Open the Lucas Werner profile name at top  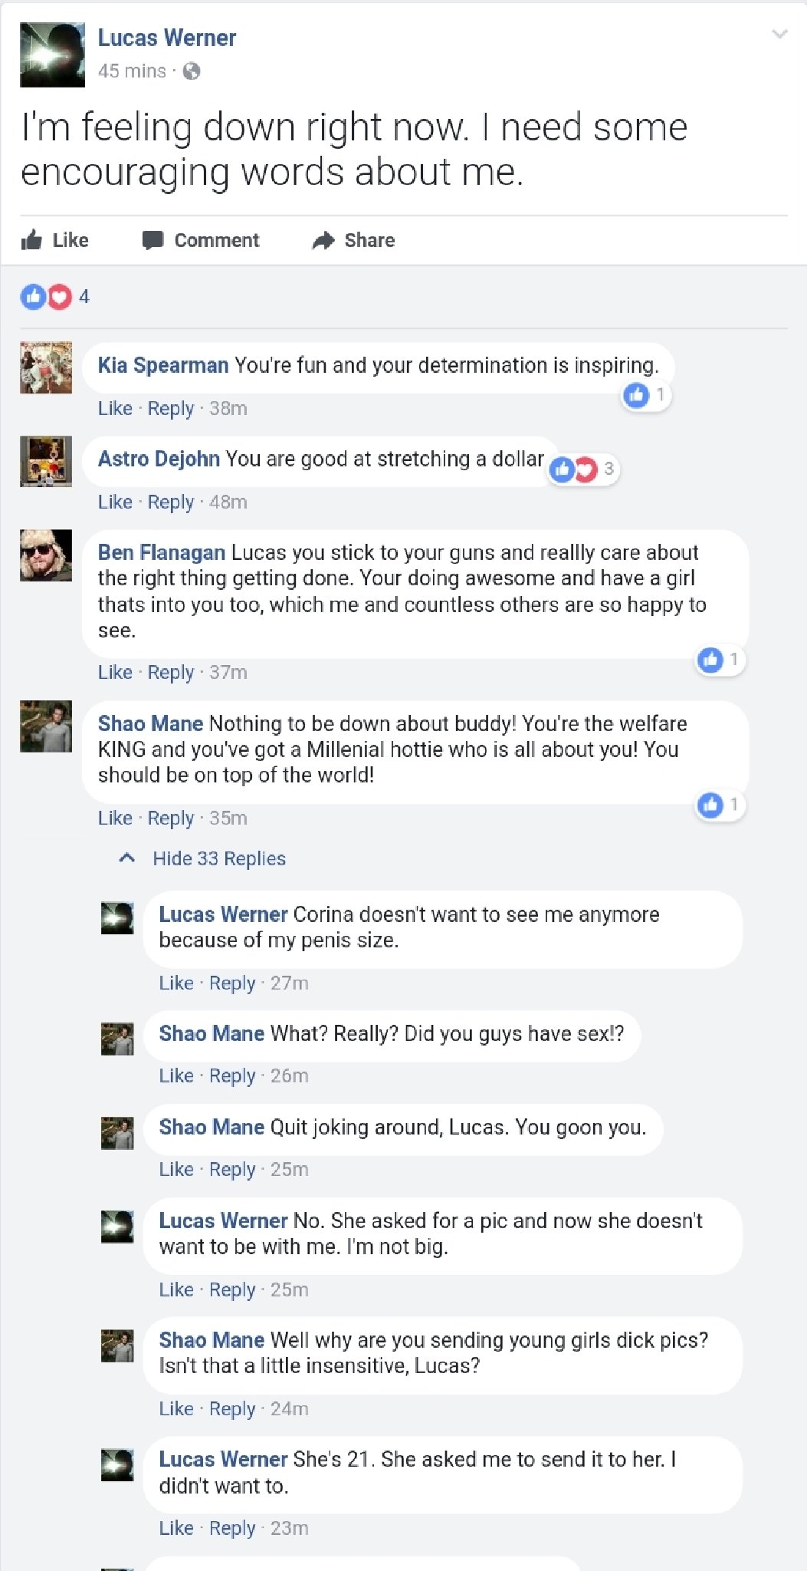point(167,38)
